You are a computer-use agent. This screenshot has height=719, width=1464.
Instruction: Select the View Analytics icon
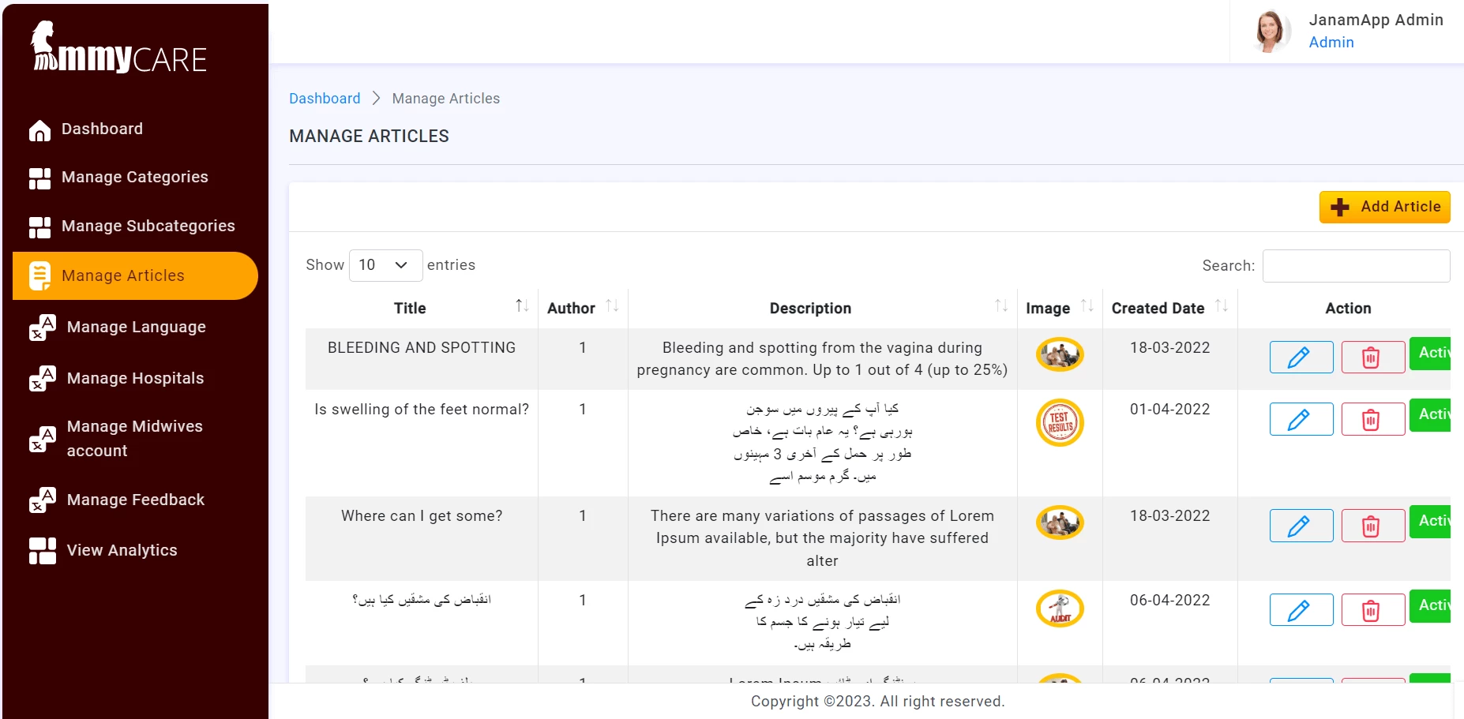coord(39,551)
